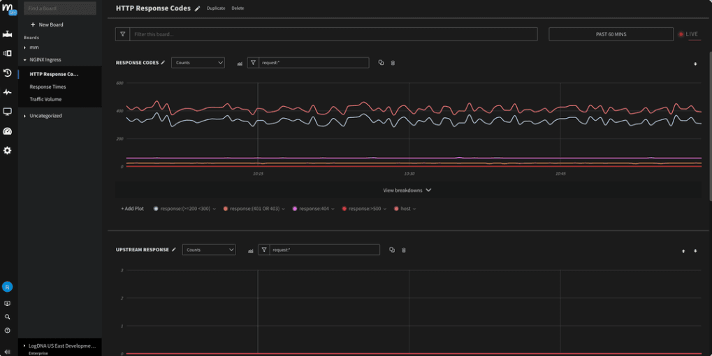Toggle the host plot in legend
712x356 pixels.
point(405,209)
